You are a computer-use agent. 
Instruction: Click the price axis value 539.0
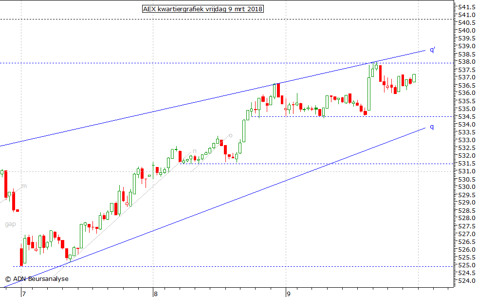click(467, 46)
